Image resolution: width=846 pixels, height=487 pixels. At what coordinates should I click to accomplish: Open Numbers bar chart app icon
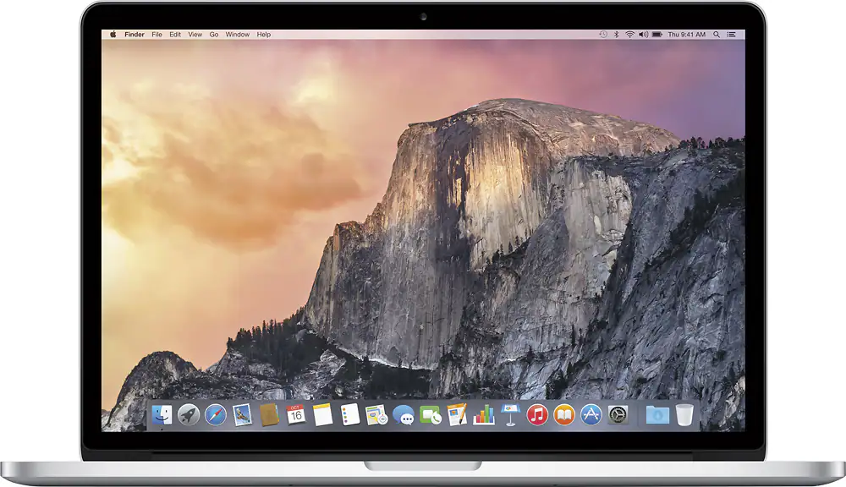pos(484,414)
